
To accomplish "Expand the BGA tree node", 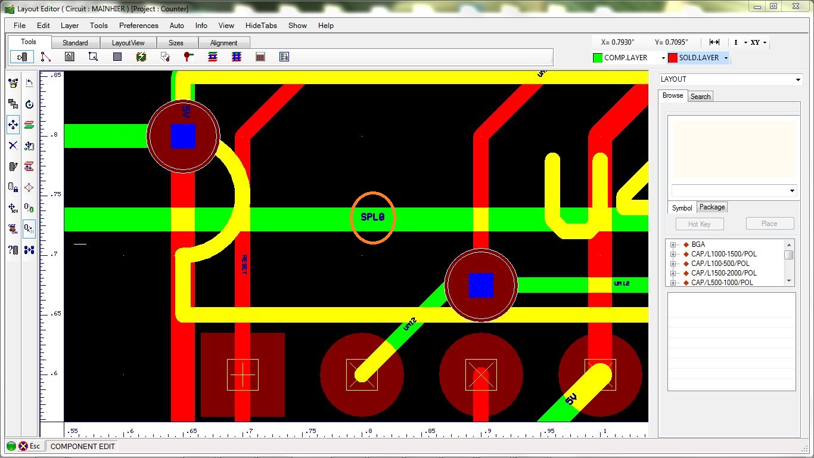I will (x=673, y=245).
